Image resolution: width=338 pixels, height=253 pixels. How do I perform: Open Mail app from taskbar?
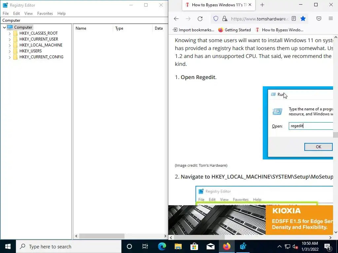coord(210,246)
